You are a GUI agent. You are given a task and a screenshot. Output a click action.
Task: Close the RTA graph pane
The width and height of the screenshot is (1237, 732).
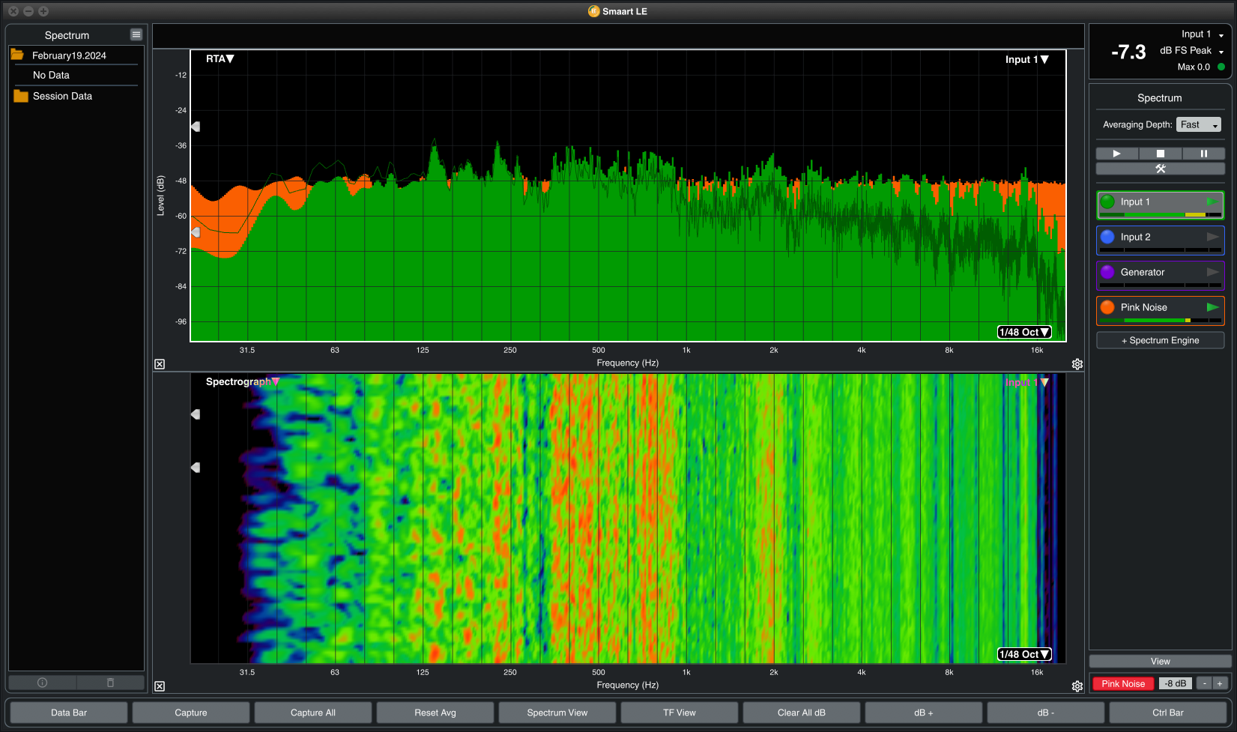pos(160,364)
